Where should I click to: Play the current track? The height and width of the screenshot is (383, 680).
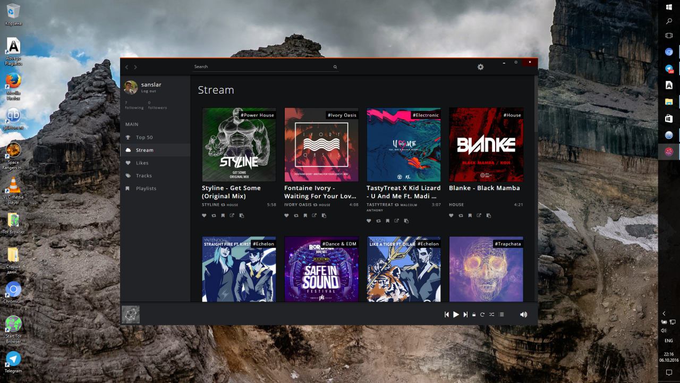pos(456,314)
